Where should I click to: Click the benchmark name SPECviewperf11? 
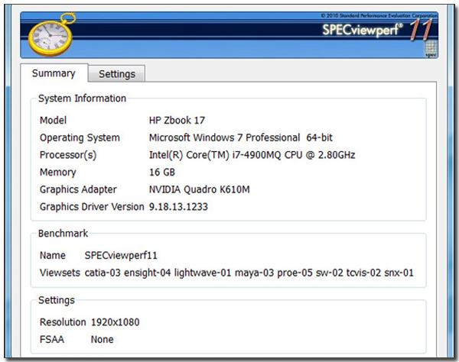coord(121,255)
